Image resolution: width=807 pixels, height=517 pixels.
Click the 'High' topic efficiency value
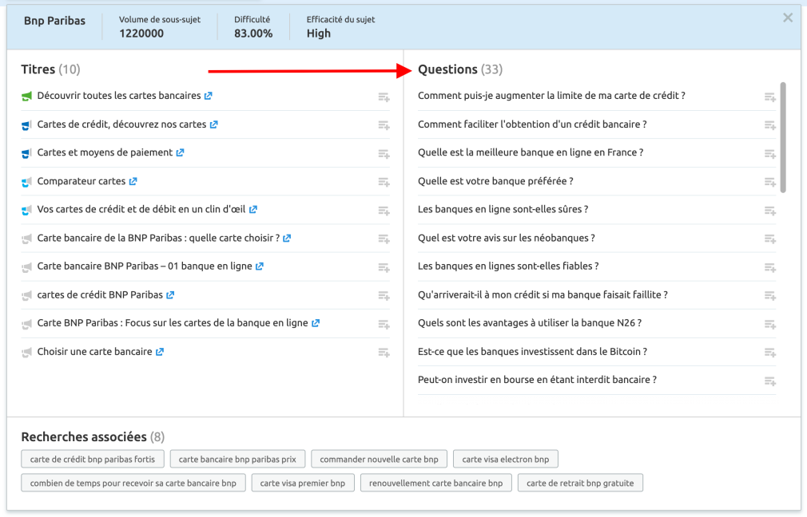(x=319, y=34)
